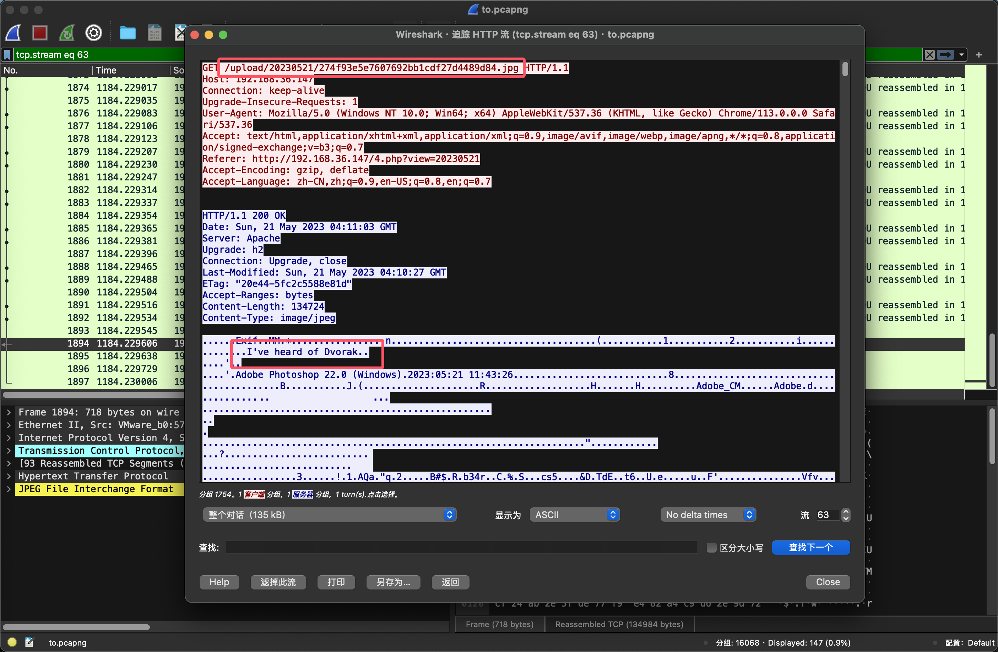Screen dimensions: 998x652
Task: Click the Content-Length: 134724 line
Action: click(263, 306)
